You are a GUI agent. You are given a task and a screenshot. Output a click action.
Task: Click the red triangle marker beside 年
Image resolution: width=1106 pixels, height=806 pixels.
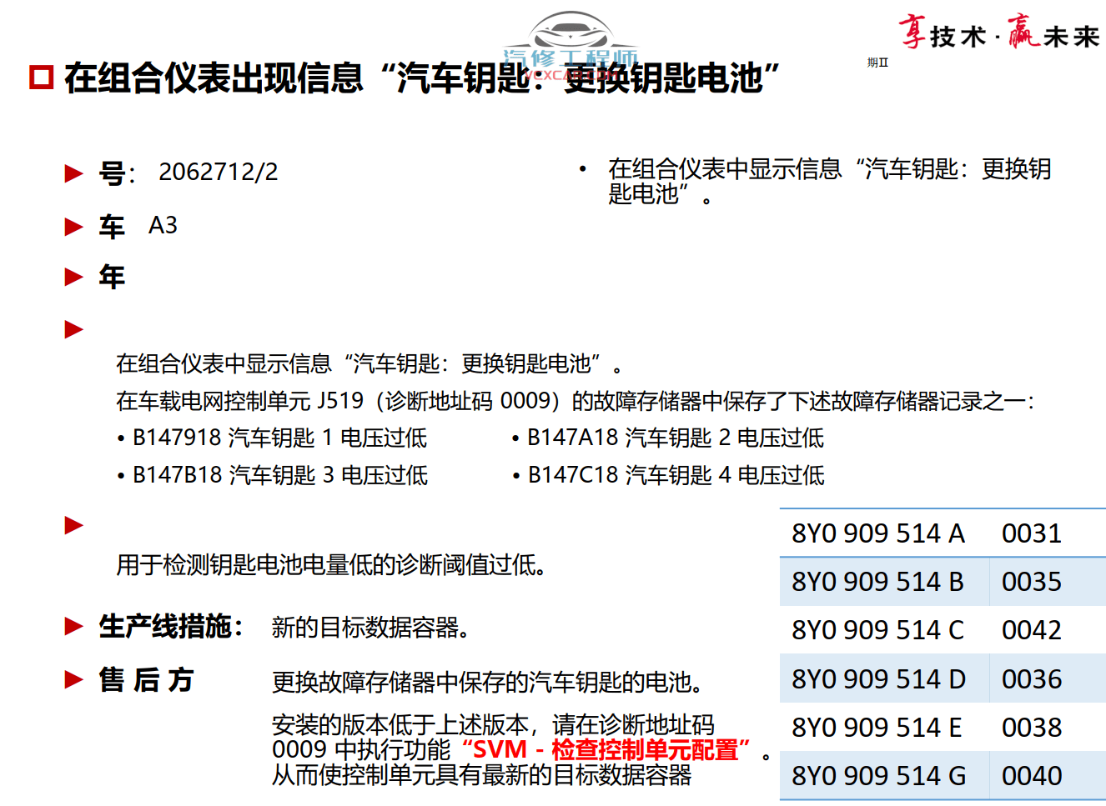(73, 276)
